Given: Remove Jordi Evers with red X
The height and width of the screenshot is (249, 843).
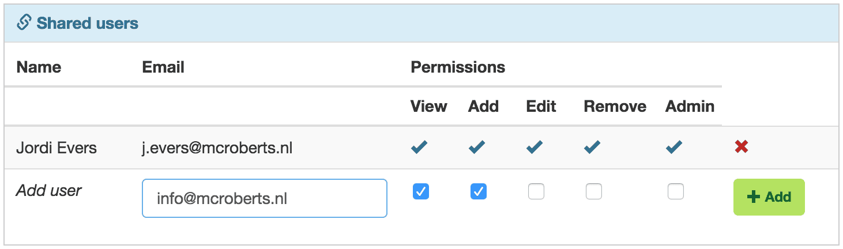Looking at the screenshot, I should point(742,147).
